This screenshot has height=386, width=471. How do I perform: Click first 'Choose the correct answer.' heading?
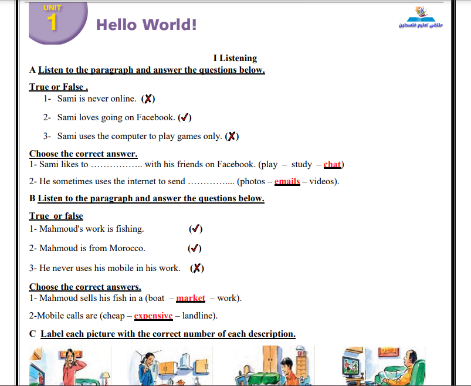(x=83, y=154)
